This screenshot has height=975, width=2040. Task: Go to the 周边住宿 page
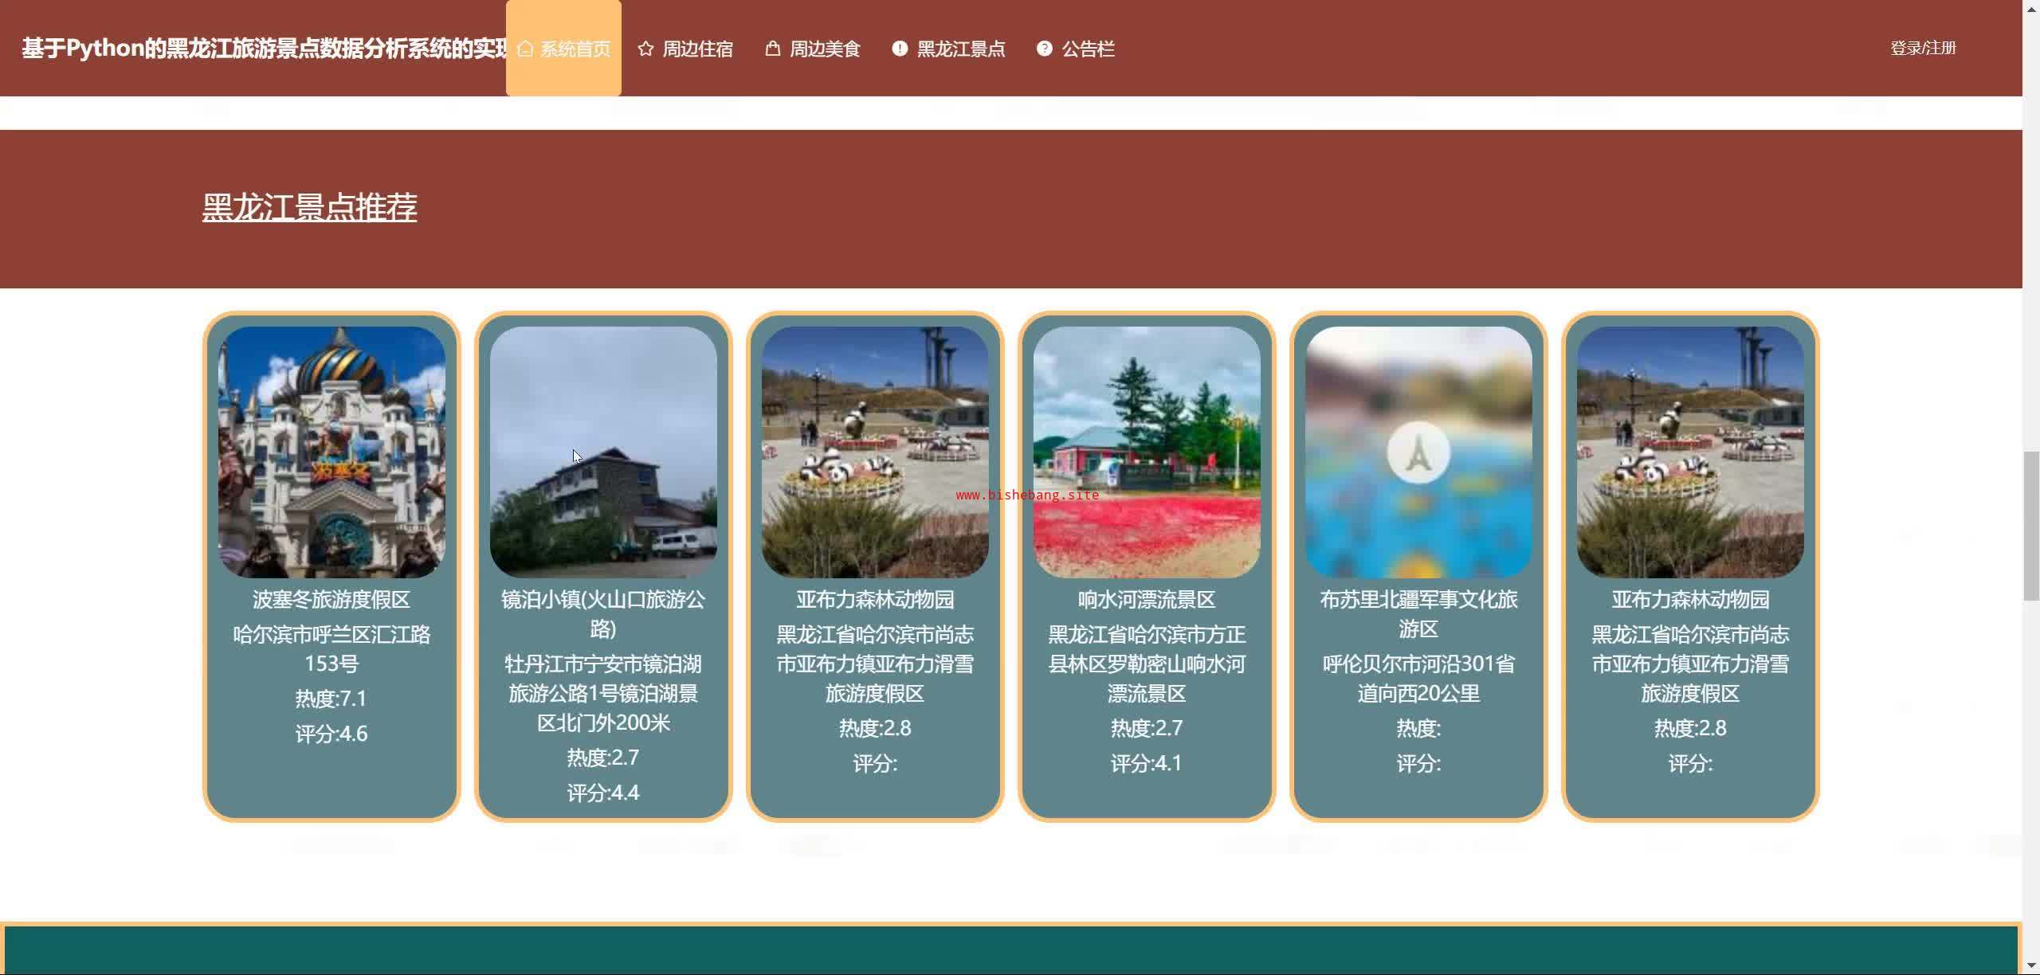(x=697, y=49)
